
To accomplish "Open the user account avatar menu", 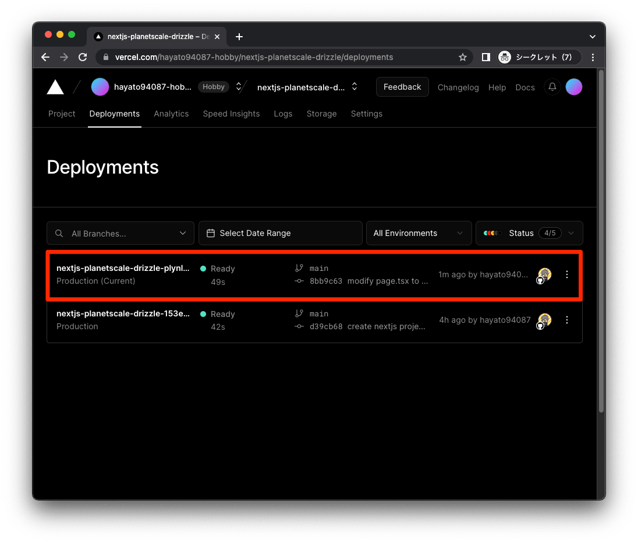I will [x=574, y=87].
